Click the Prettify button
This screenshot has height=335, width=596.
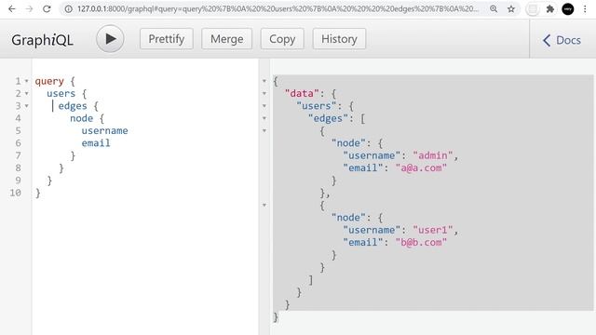click(167, 39)
